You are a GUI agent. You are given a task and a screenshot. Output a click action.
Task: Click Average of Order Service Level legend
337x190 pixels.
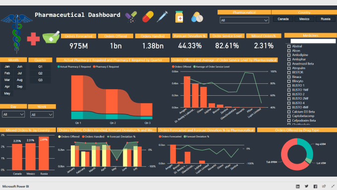211,66
